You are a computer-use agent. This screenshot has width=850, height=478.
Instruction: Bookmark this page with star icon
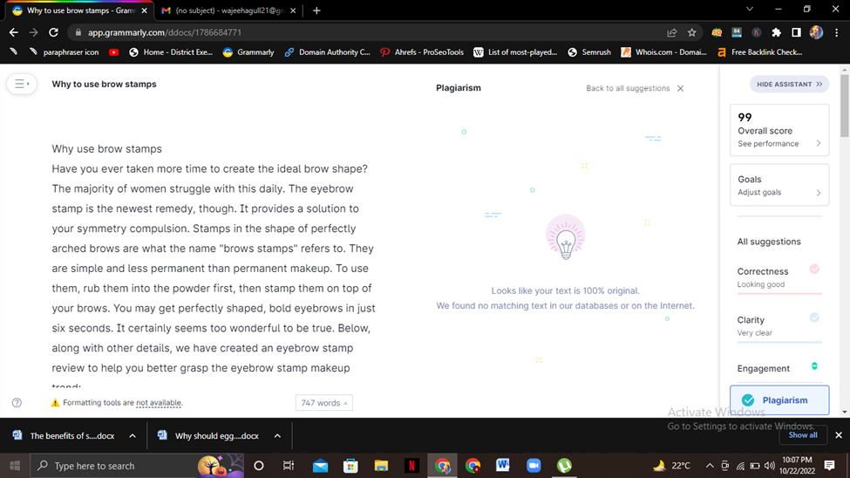pyautogui.click(x=691, y=32)
